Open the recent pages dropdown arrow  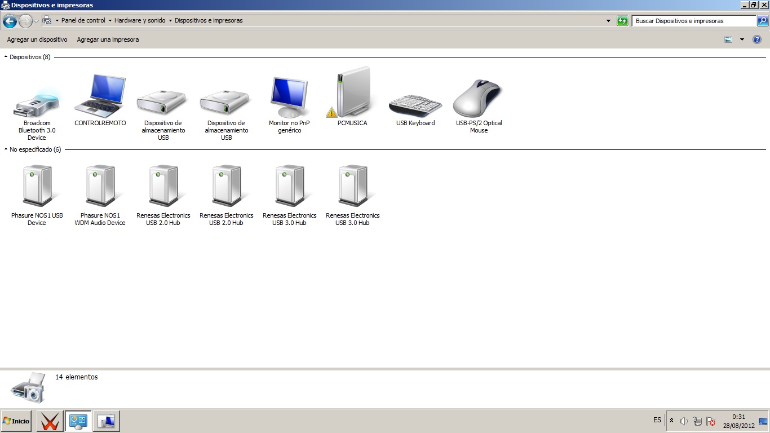pos(37,21)
